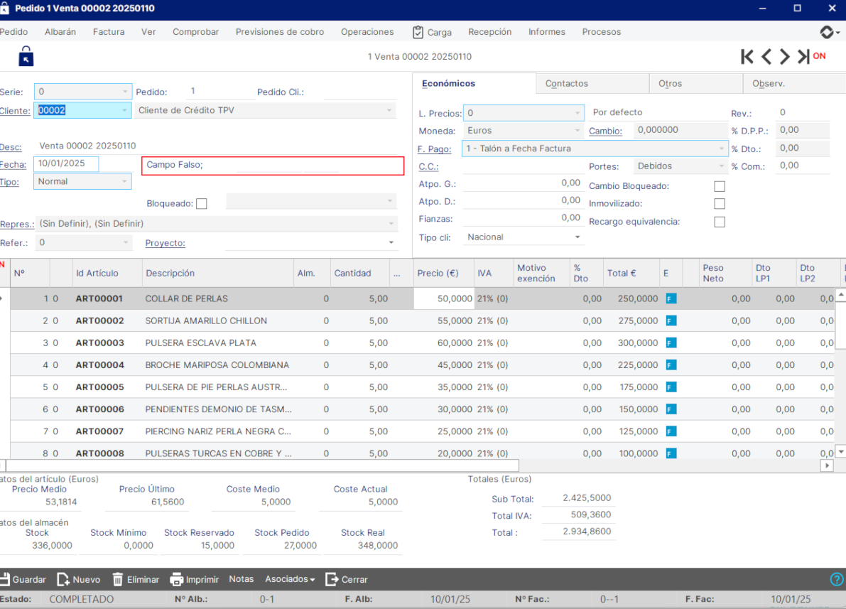Click the Precio cell 50,0000 for ART00001

pyautogui.click(x=444, y=298)
